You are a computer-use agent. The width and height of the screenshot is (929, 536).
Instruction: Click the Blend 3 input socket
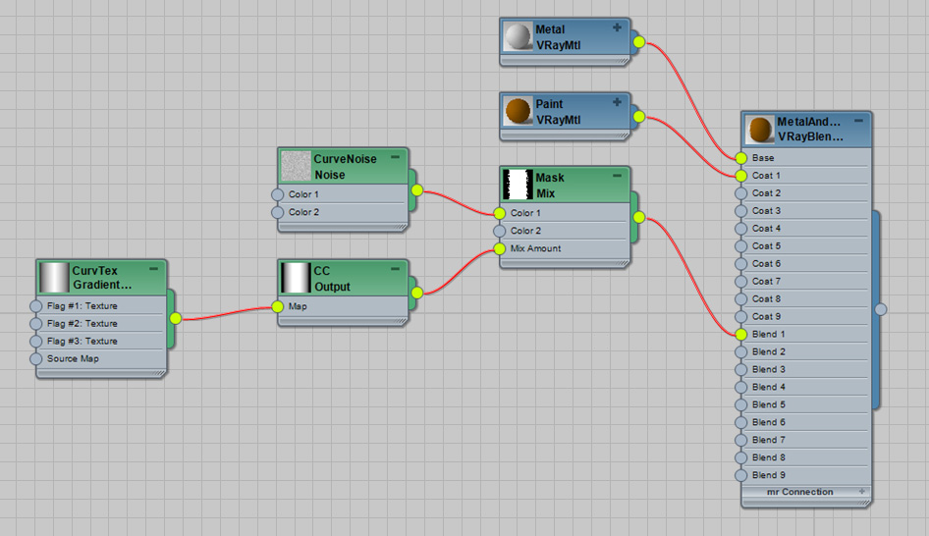(741, 369)
